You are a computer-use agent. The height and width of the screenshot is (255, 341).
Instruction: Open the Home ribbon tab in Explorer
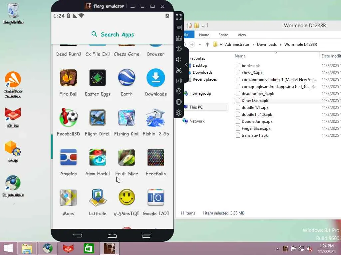point(204,35)
